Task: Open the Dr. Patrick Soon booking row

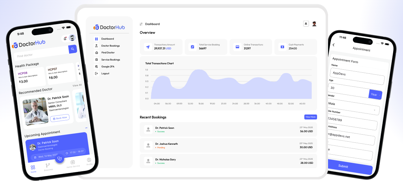Action: coord(228,129)
